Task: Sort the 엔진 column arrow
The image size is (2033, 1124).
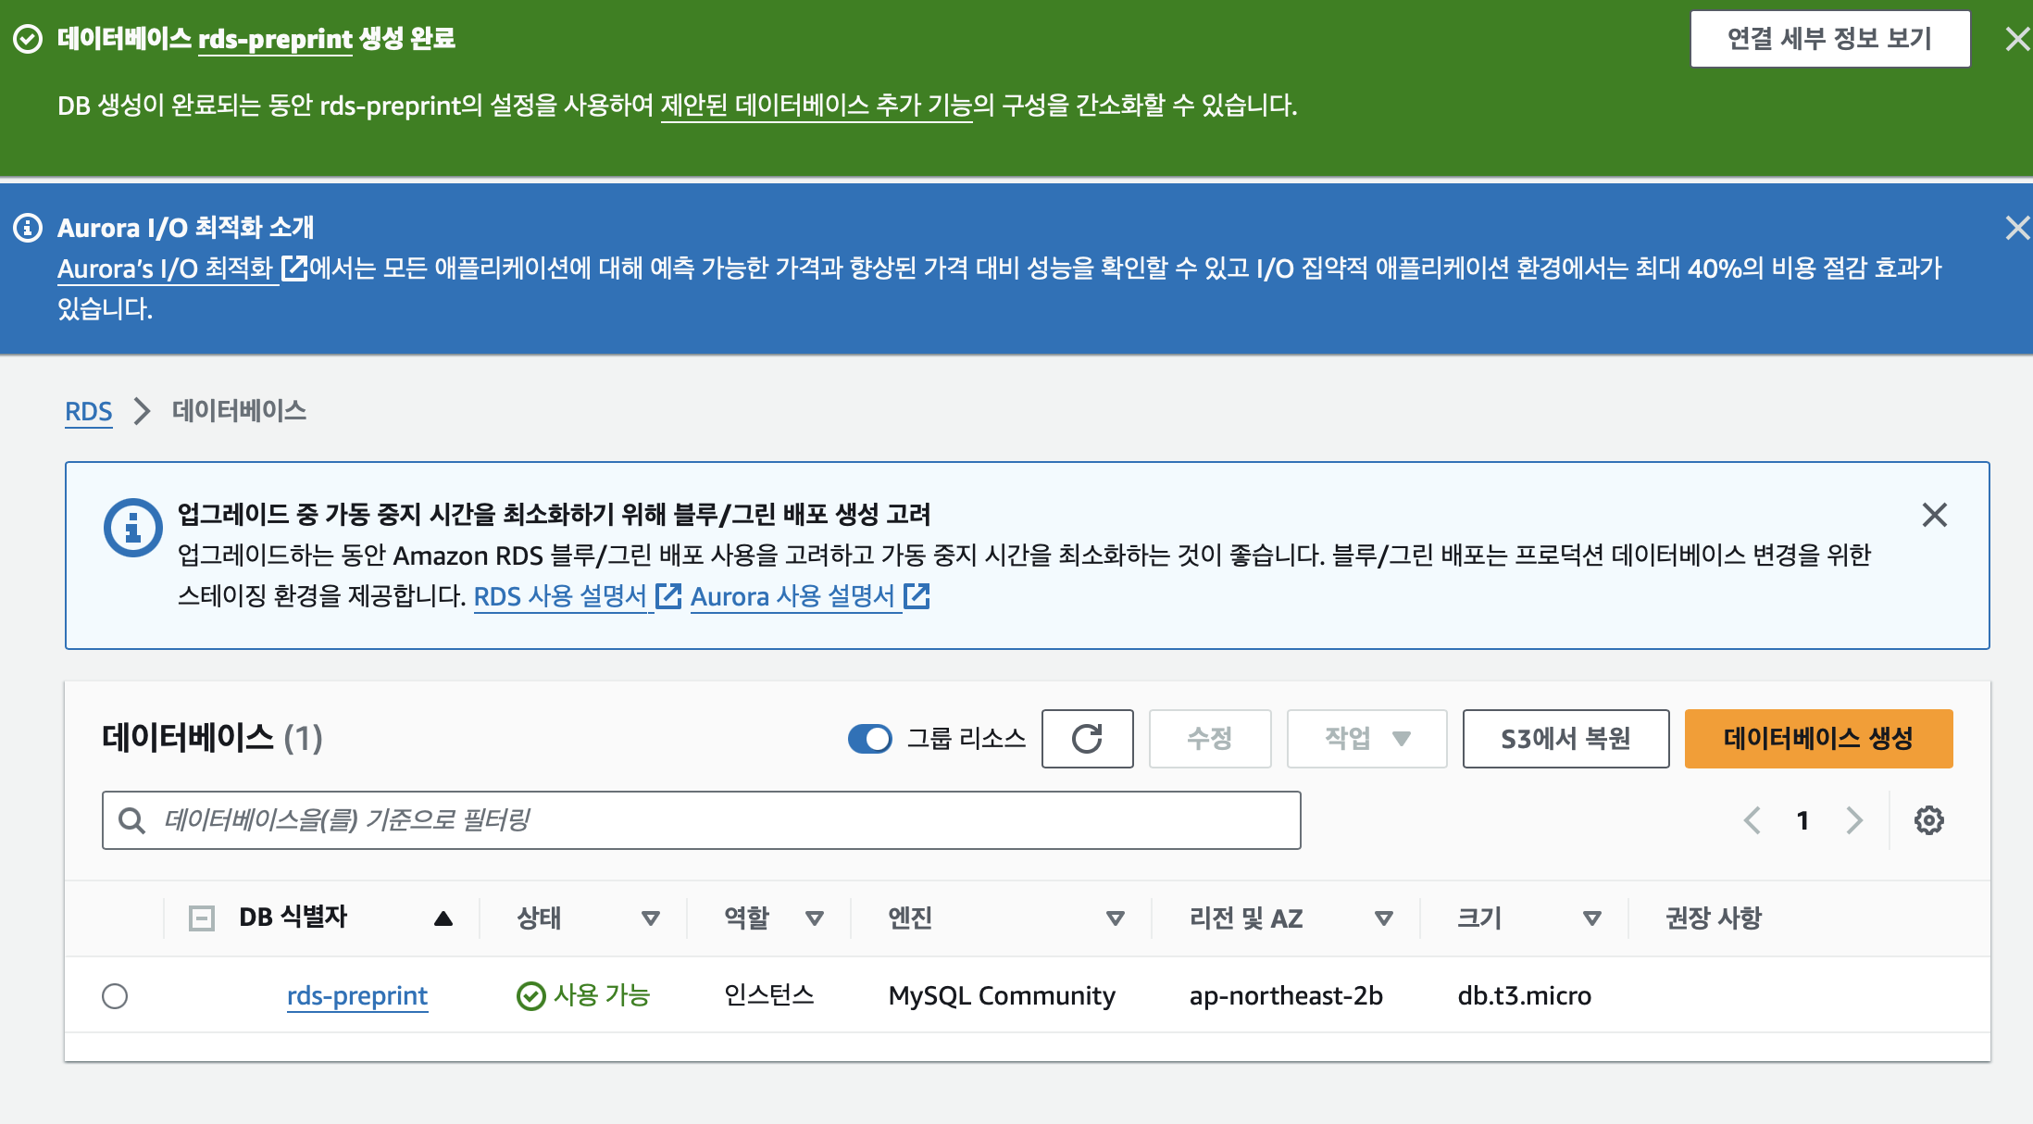Action: 1116,918
